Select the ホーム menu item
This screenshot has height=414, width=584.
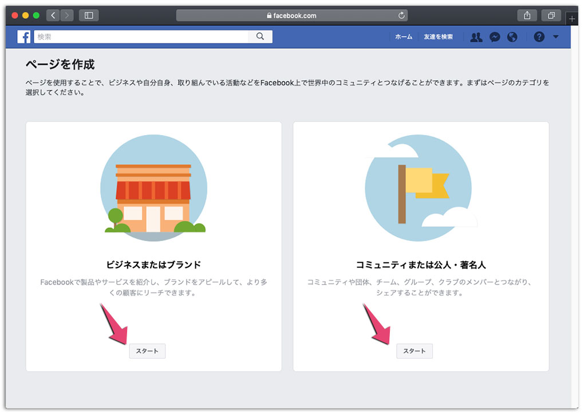pos(404,37)
